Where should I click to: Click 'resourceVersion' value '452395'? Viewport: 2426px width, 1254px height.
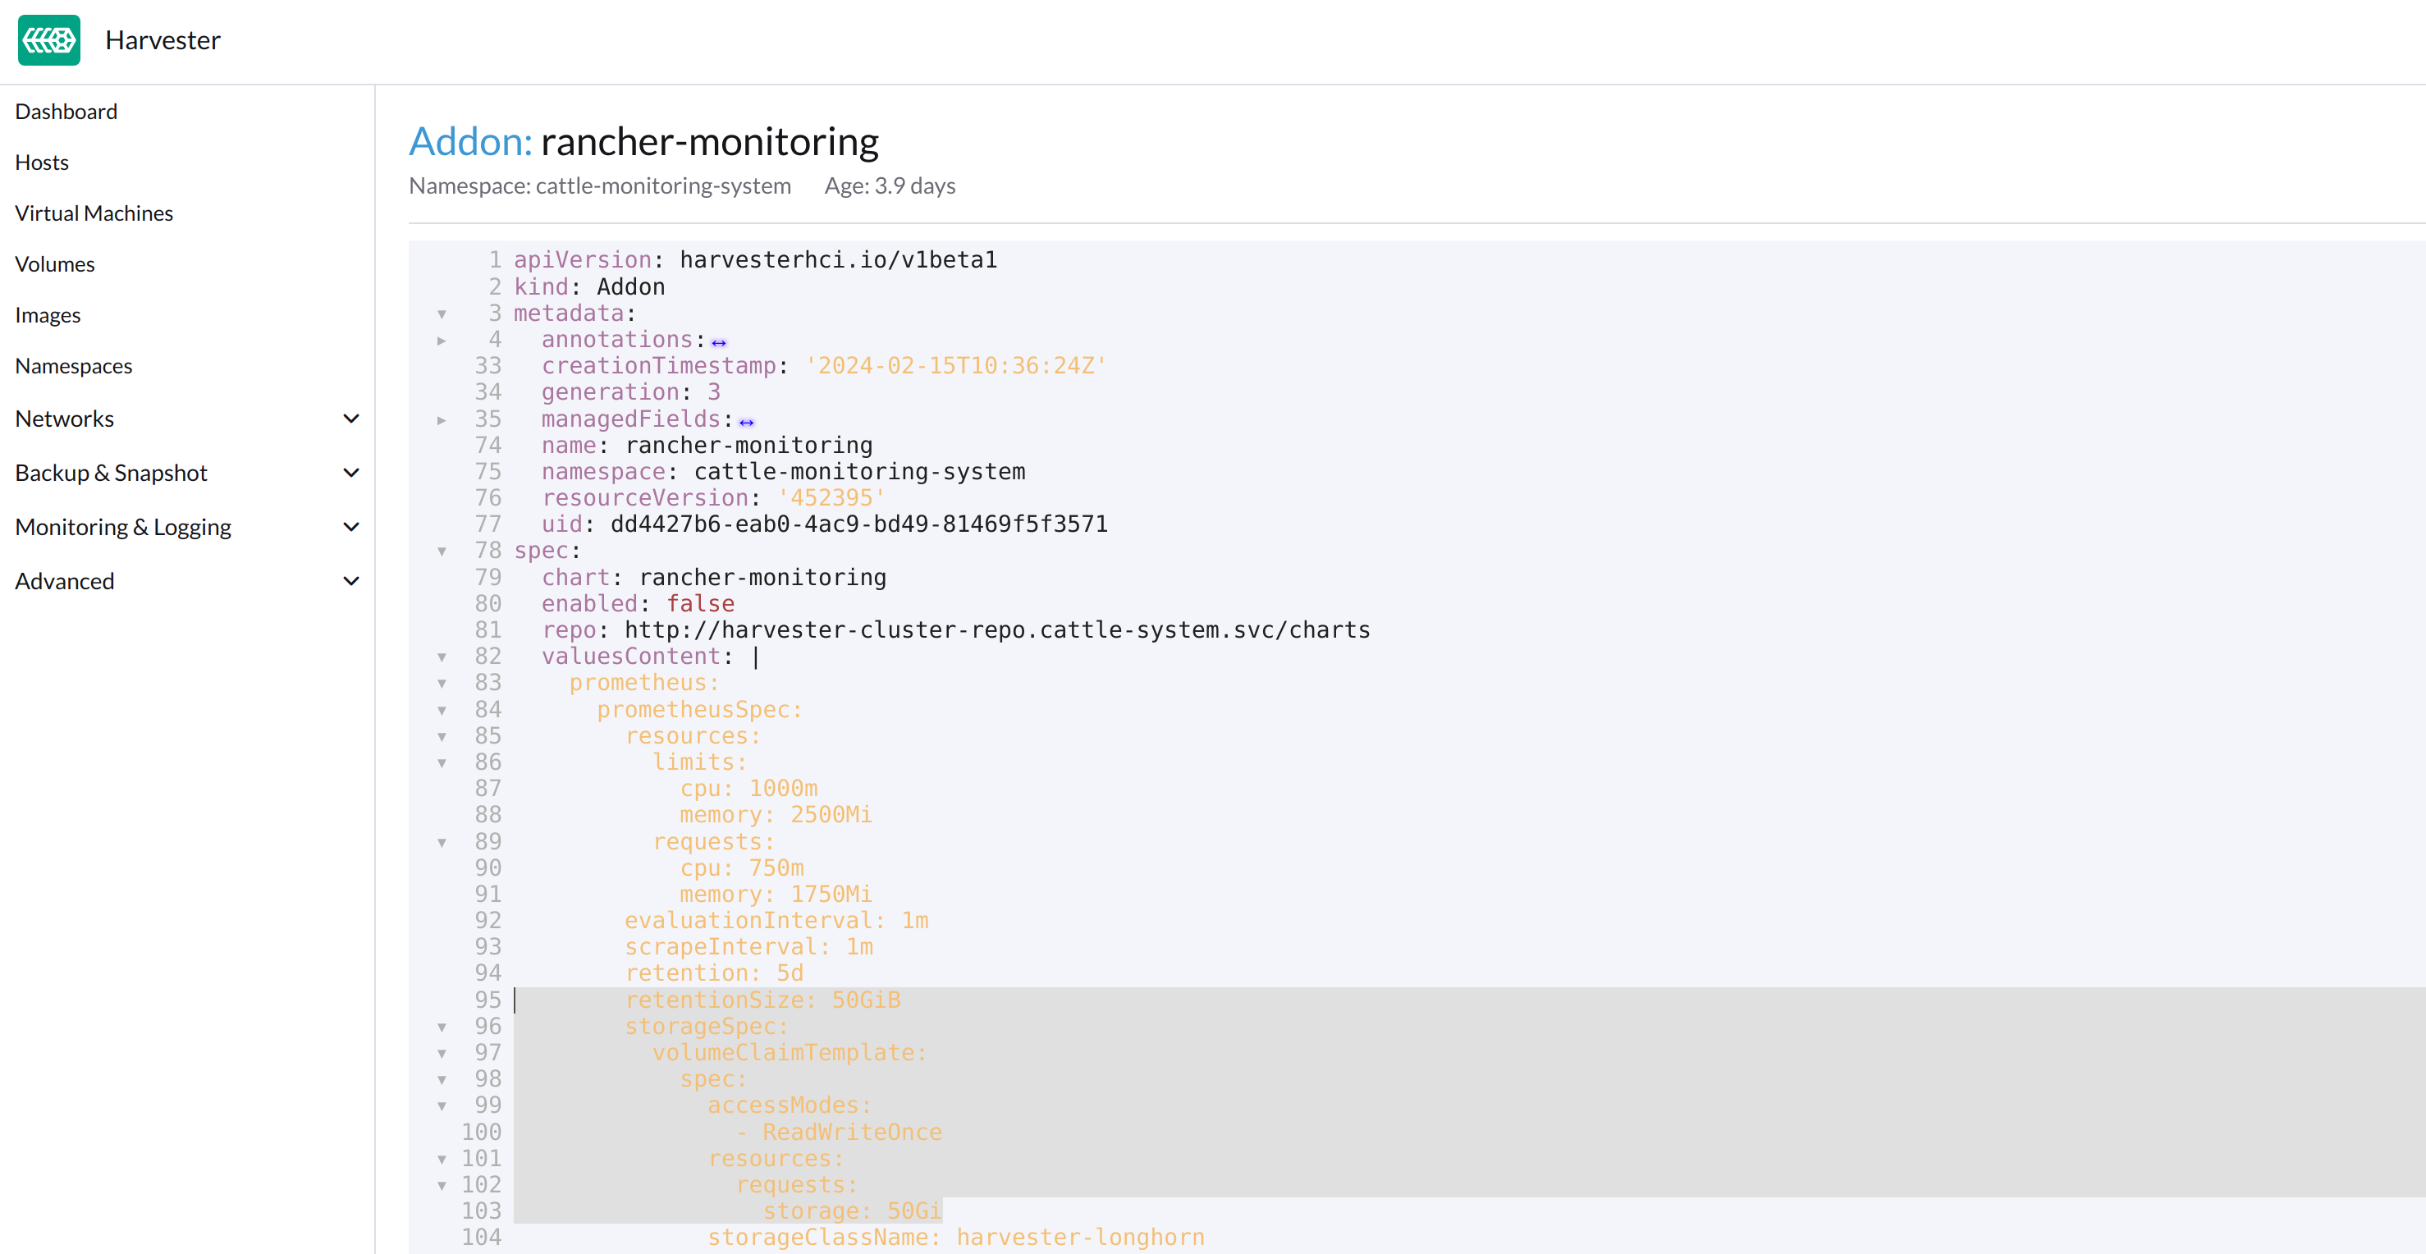coord(831,498)
